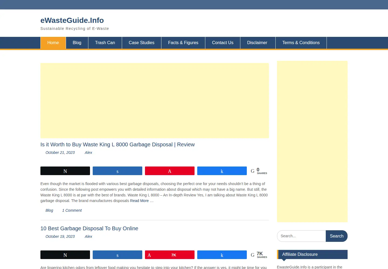The width and height of the screenshot is (388, 269).
Task: Click the Search button in the sidebar
Action: pyautogui.click(x=337, y=236)
